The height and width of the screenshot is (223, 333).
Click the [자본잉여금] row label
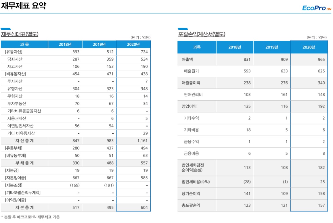click(15, 178)
